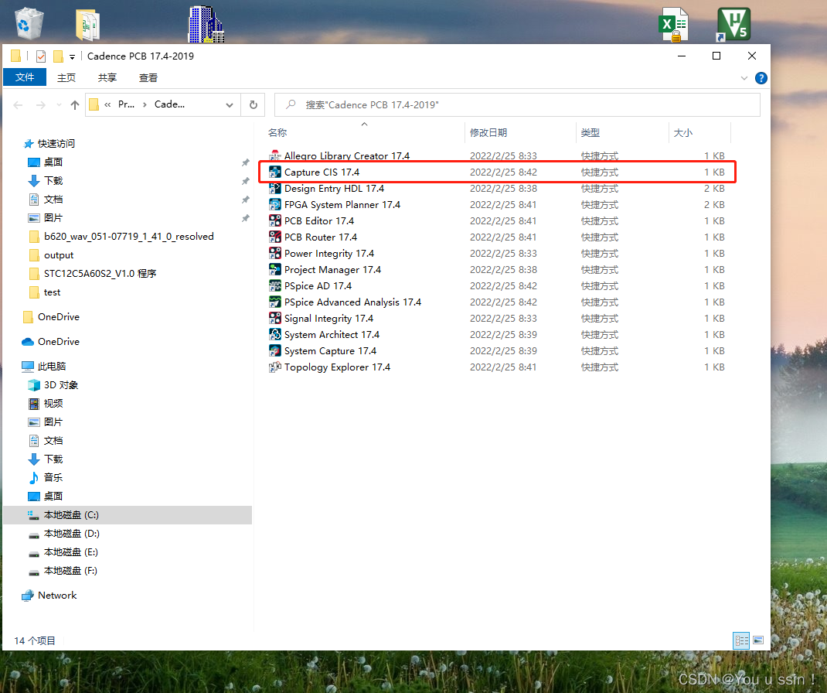827x693 pixels.
Task: Switch to details view layout
Action: pyautogui.click(x=741, y=640)
